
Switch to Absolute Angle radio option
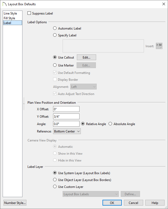tap(110, 124)
